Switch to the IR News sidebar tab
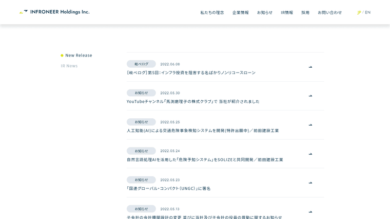 [69, 66]
